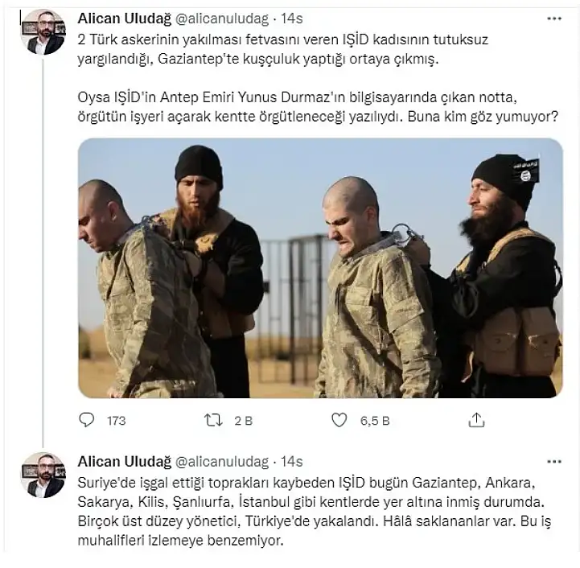This screenshot has width=580, height=568.
Task: Open the share upload icon
Action: pos(476,420)
